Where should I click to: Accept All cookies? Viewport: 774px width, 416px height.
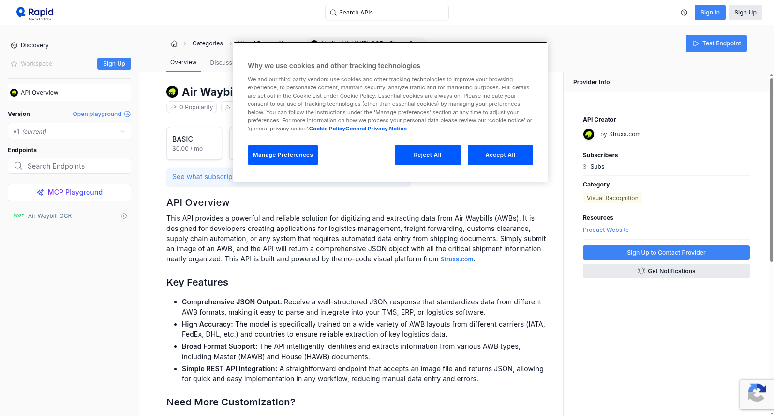pos(500,155)
